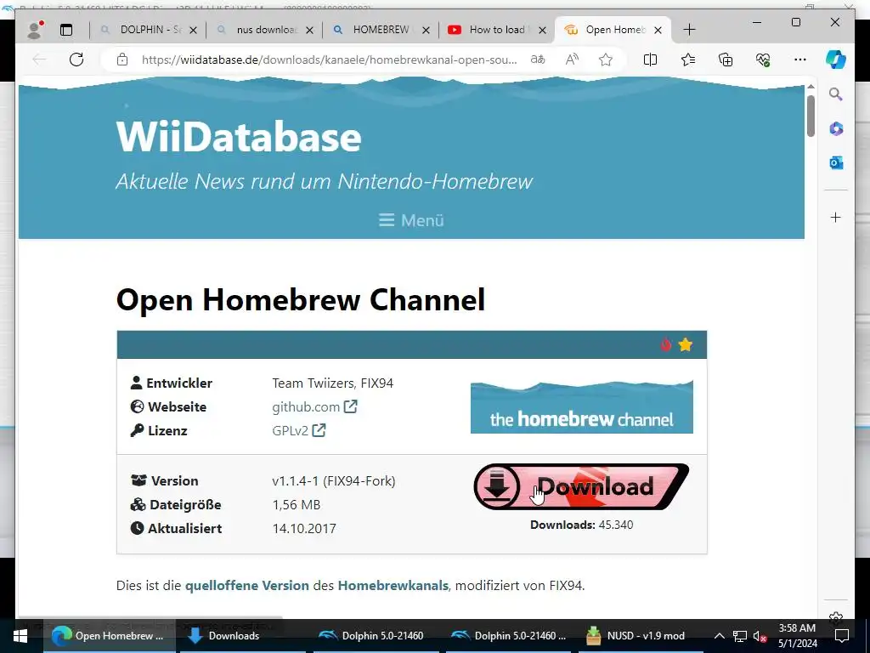Open the taskbar clock and date
The width and height of the screenshot is (870, 653).
(x=797, y=636)
